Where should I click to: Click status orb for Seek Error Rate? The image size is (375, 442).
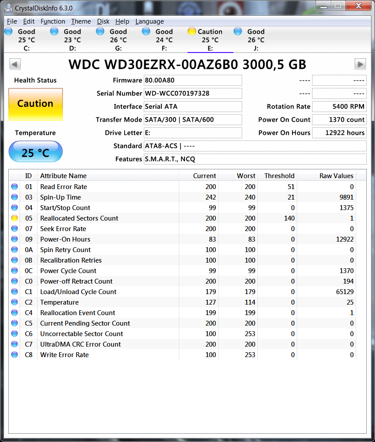pyautogui.click(x=14, y=228)
